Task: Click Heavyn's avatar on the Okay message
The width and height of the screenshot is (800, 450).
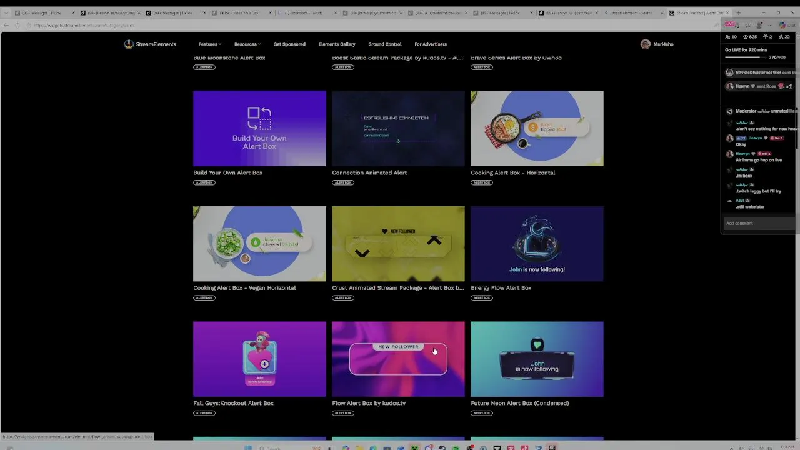Action: tap(729, 139)
